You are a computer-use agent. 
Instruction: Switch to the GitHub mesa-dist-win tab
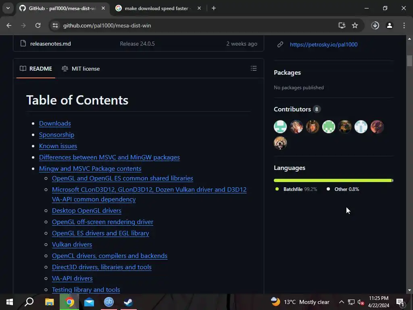point(62,8)
